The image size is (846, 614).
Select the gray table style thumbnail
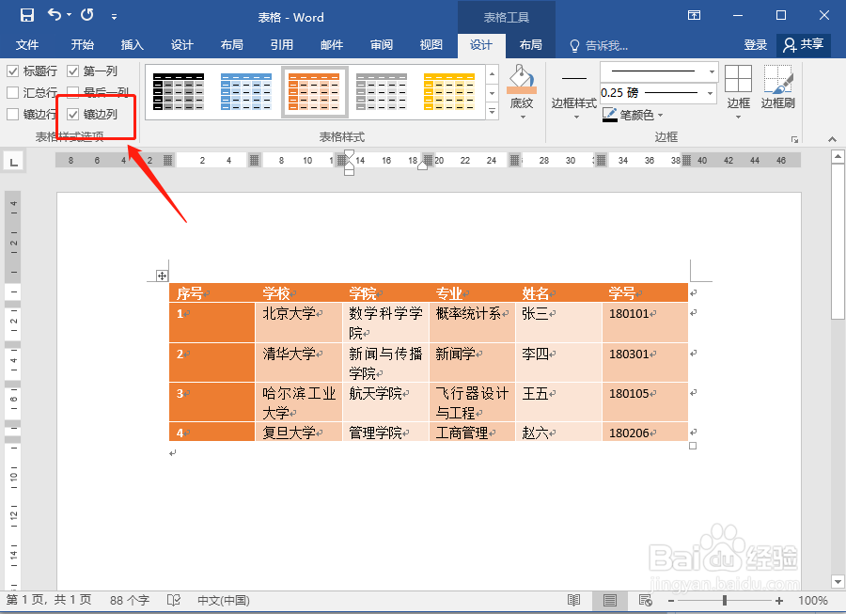[x=382, y=92]
